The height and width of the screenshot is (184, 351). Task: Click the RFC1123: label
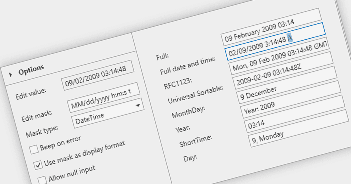(178, 84)
